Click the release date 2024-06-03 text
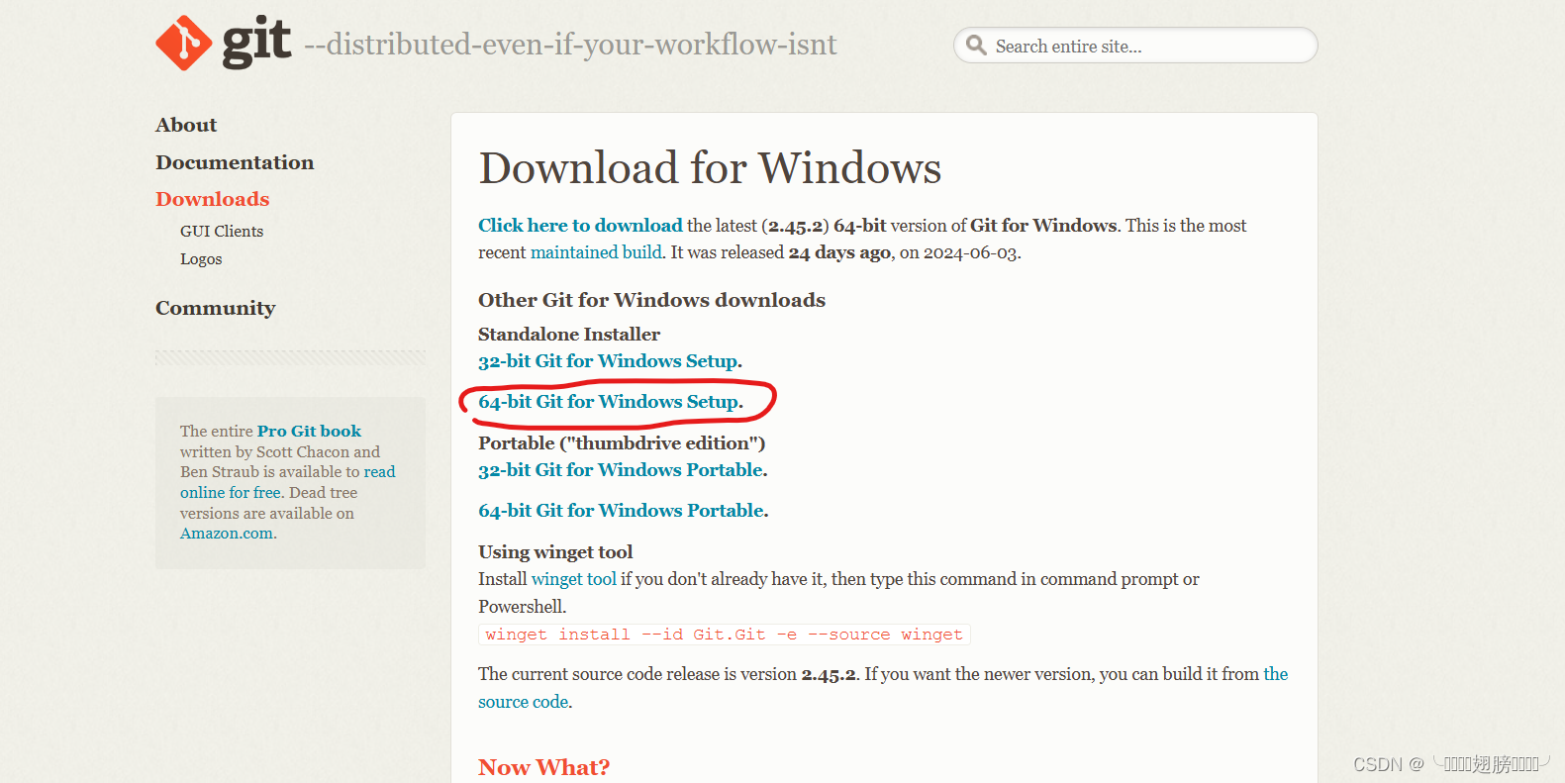 click(970, 252)
